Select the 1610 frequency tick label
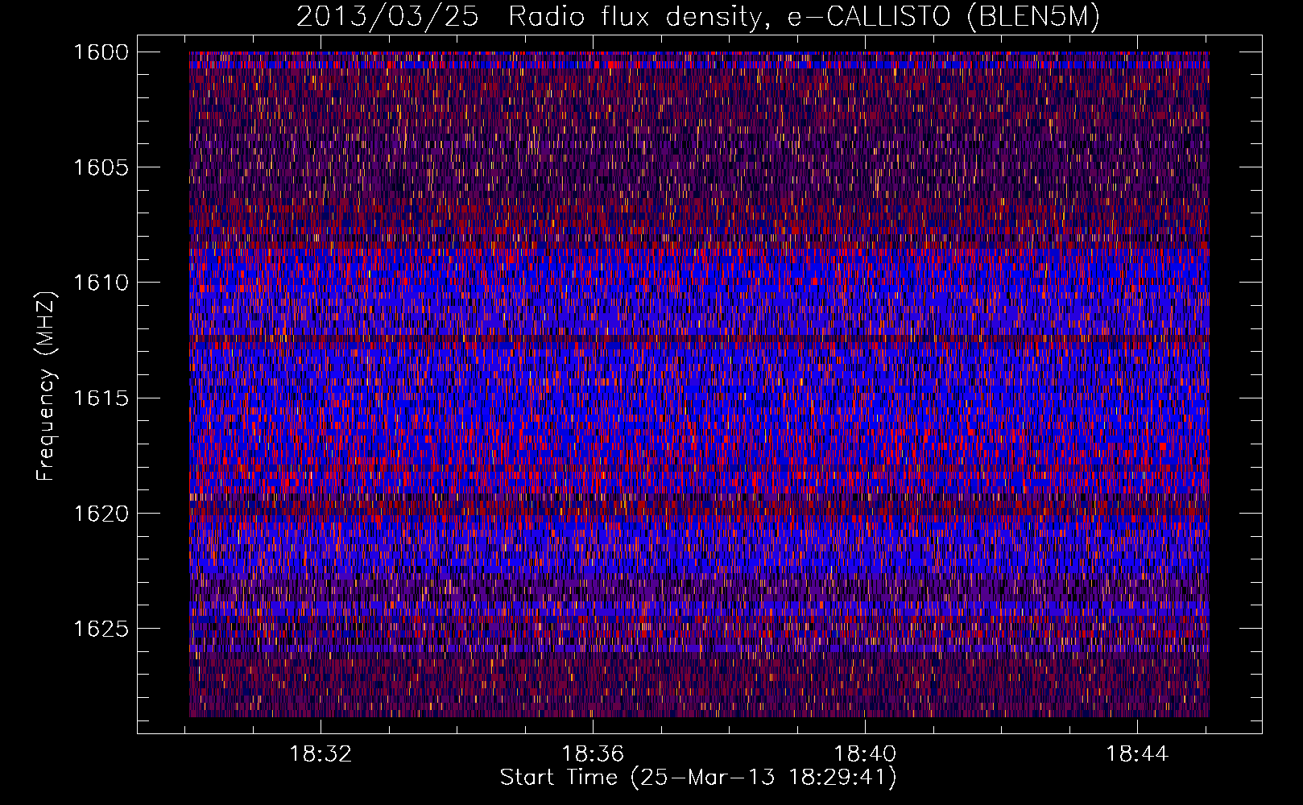 [x=101, y=283]
